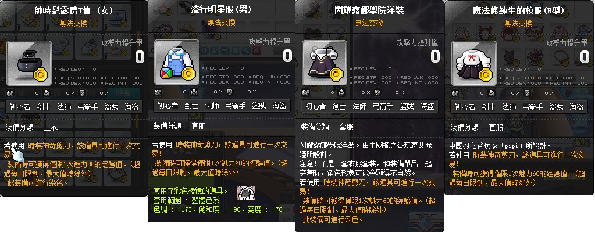This screenshot has width=595, height=232.
Task: Click the 閃耀露娜學院洋裝 item title
Action: [x=369, y=10]
